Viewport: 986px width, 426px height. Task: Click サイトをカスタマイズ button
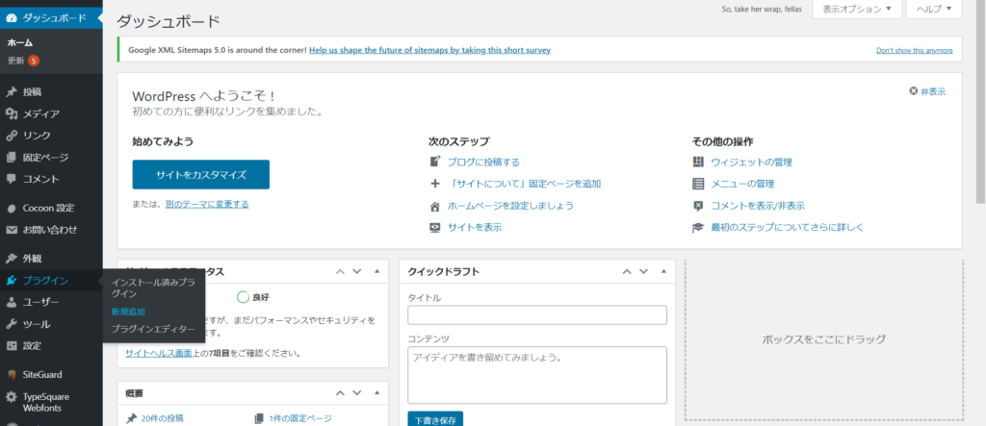tap(200, 175)
